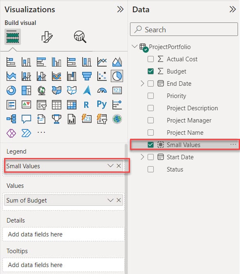The height and width of the screenshot is (274, 240).
Task: Open the Format visual tab
Action: (x=47, y=37)
